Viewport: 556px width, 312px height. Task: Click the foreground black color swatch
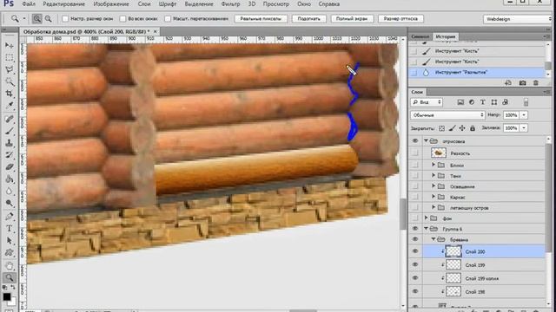point(7,296)
